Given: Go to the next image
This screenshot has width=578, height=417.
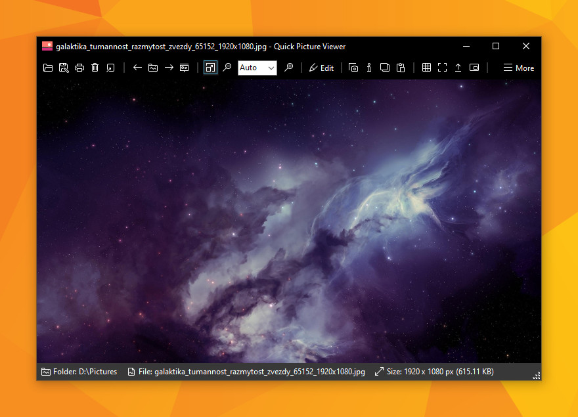Looking at the screenshot, I should (169, 68).
